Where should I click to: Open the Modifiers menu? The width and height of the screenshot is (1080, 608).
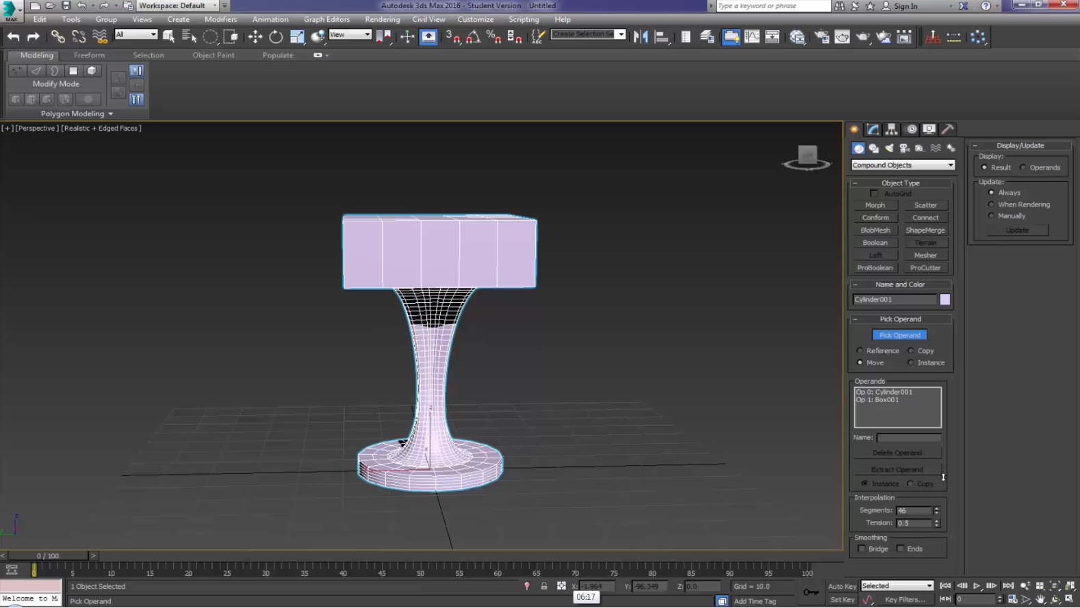(x=220, y=19)
